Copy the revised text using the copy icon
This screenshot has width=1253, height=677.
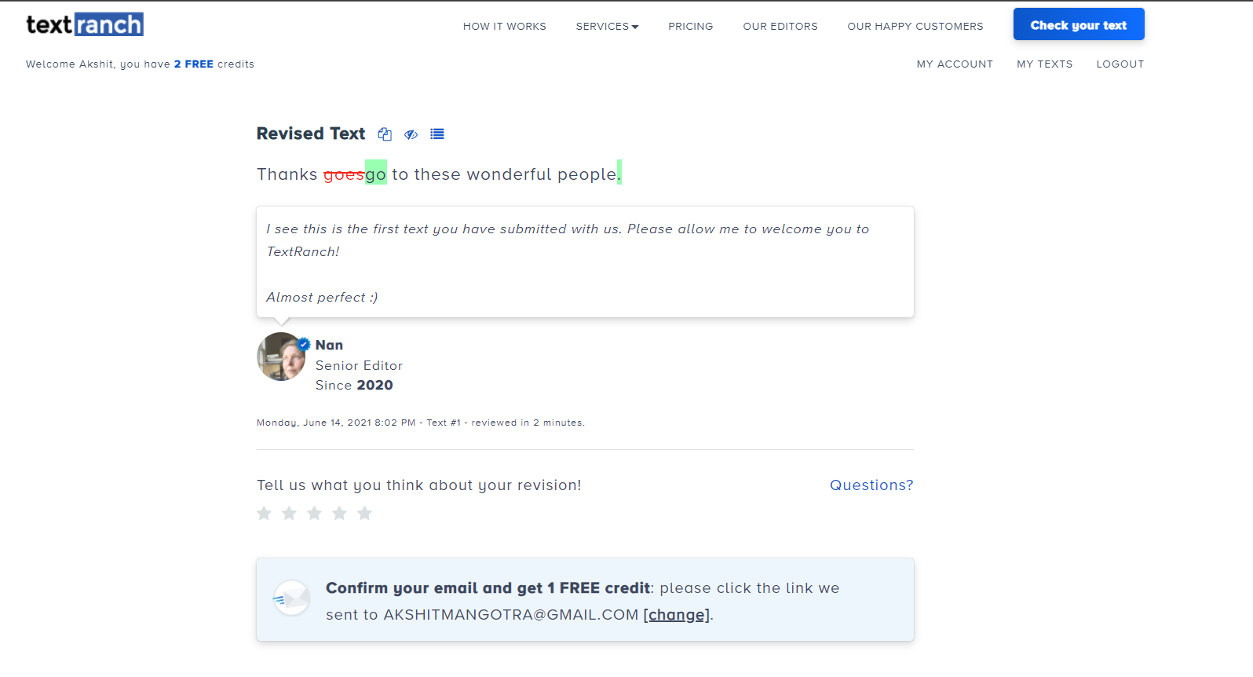385,134
